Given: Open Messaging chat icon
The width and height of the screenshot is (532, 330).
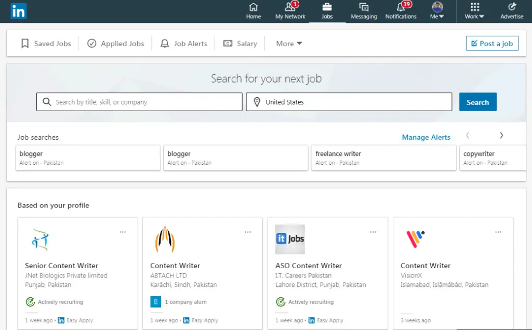Looking at the screenshot, I should click(x=364, y=7).
